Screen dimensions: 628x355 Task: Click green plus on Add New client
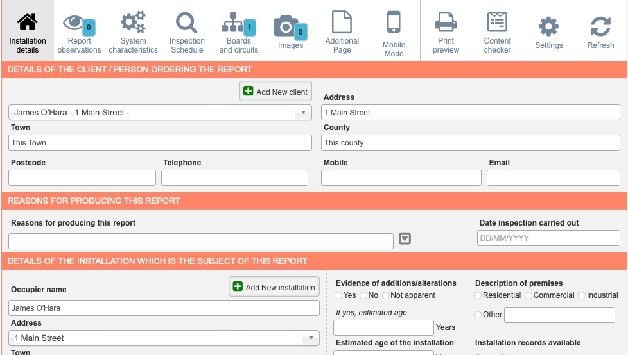coord(249,91)
